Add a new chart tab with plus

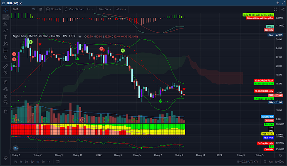click(x=278, y=3)
